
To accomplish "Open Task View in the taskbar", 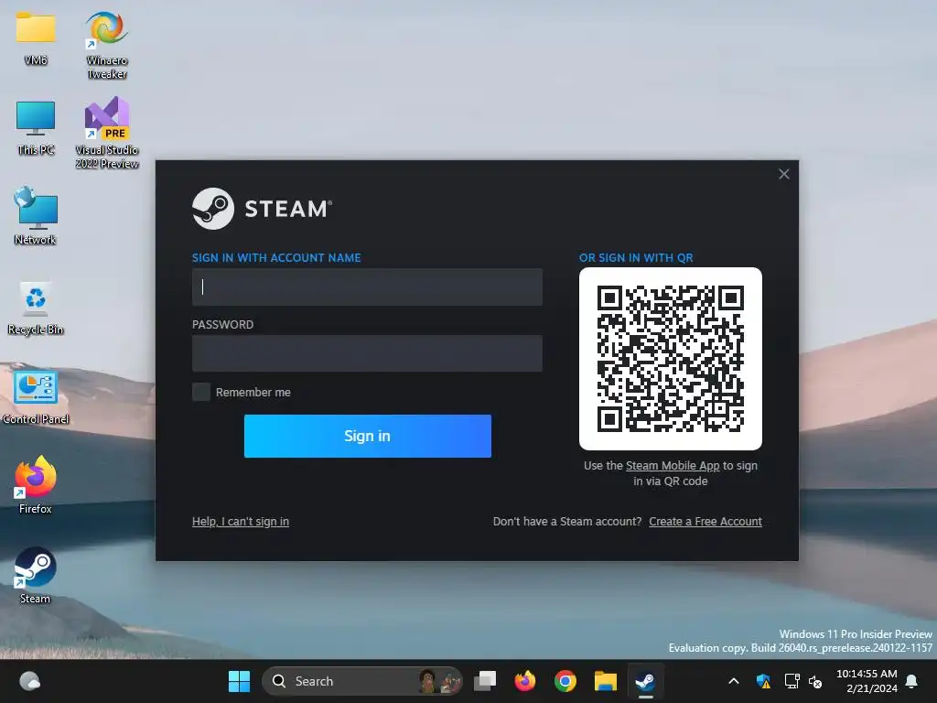I will click(x=485, y=681).
